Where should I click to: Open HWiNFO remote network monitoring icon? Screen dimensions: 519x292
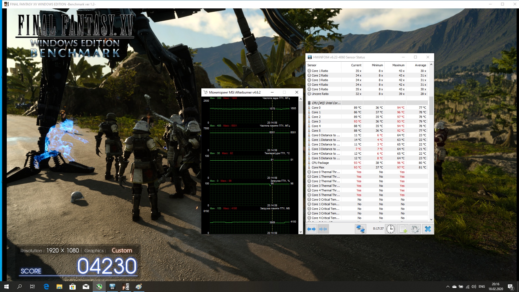(x=360, y=229)
